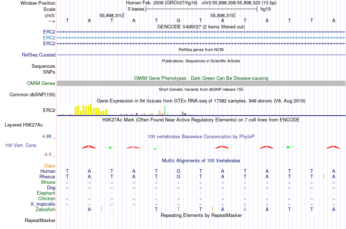Click the H3K27Ac Mark track title
Image resolution: width=346 pixels, height=229 pixels.
[201, 120]
